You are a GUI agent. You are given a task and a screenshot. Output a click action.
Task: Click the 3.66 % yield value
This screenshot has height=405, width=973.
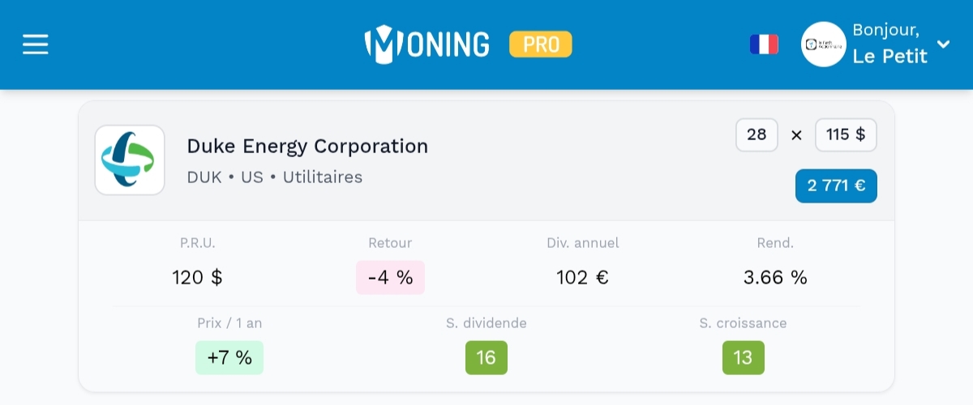click(x=775, y=278)
